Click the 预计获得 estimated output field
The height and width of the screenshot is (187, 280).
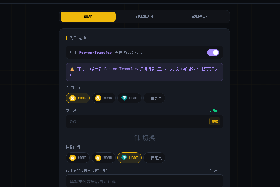[144, 181]
